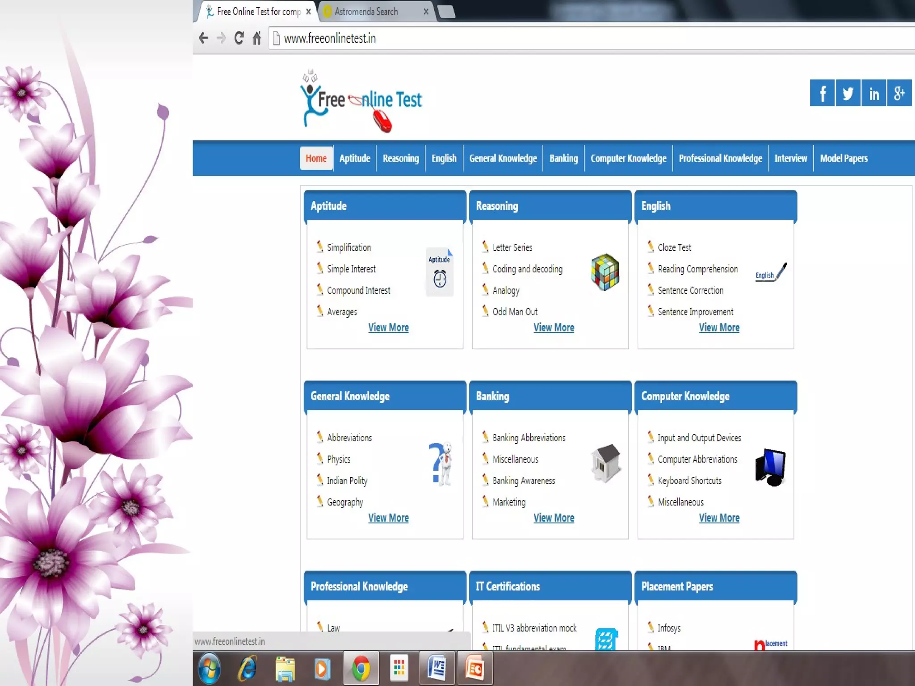
Task: Open the Keyboard Shortcuts link
Action: pos(689,481)
